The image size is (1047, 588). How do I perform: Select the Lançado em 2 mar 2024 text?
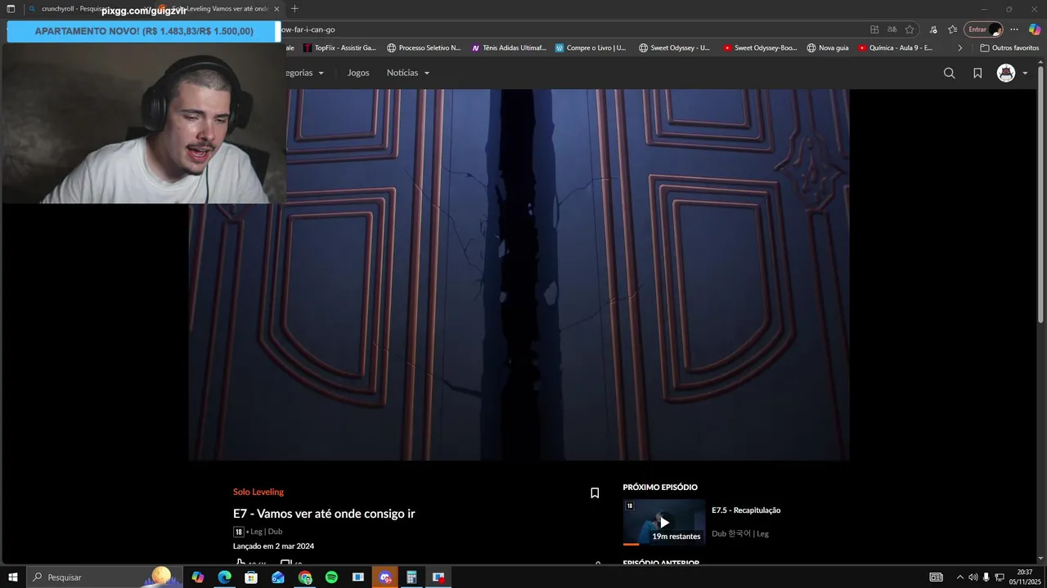point(273,546)
